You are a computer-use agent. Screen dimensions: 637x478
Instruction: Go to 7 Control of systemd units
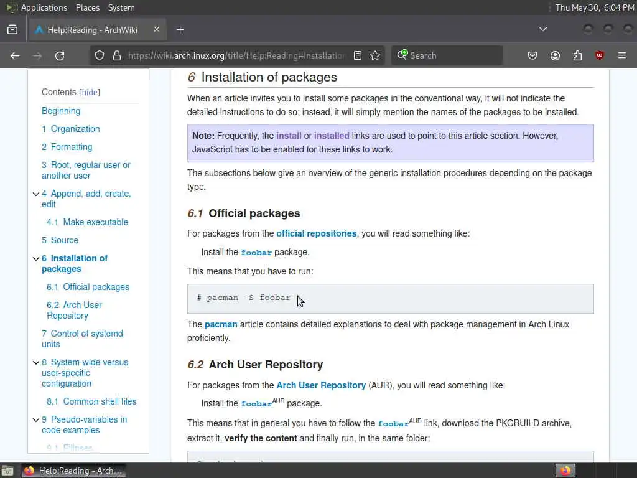point(82,339)
